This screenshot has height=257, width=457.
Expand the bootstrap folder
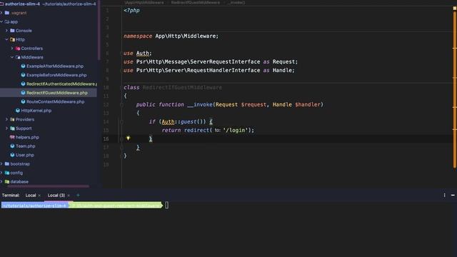tap(1, 163)
